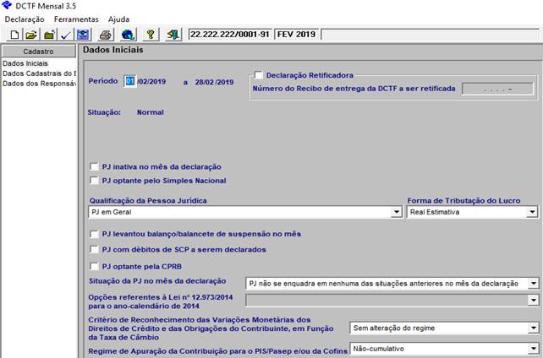Image resolution: width=543 pixels, height=358 pixels.
Task: Tick PJ inativa no mês da declaração
Action: [94, 166]
